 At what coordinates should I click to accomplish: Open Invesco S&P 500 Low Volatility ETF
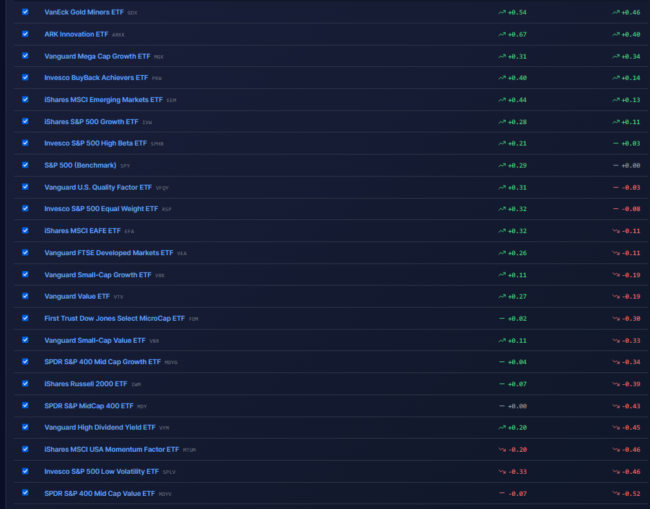(101, 471)
